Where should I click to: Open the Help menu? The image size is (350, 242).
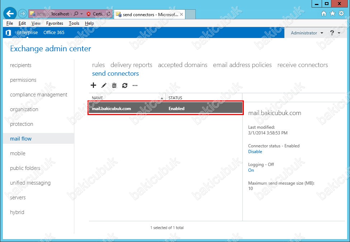89,23
